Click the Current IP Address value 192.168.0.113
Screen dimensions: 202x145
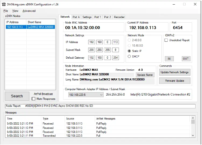tap(143, 28)
